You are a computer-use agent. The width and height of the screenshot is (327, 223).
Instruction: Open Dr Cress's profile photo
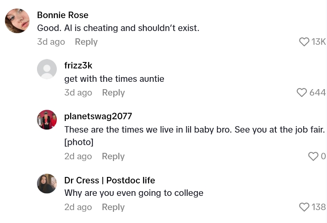[47, 183]
